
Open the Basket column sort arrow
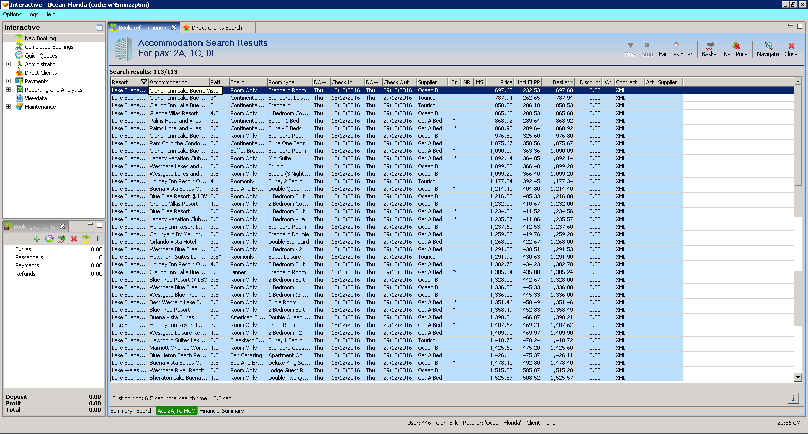click(571, 82)
